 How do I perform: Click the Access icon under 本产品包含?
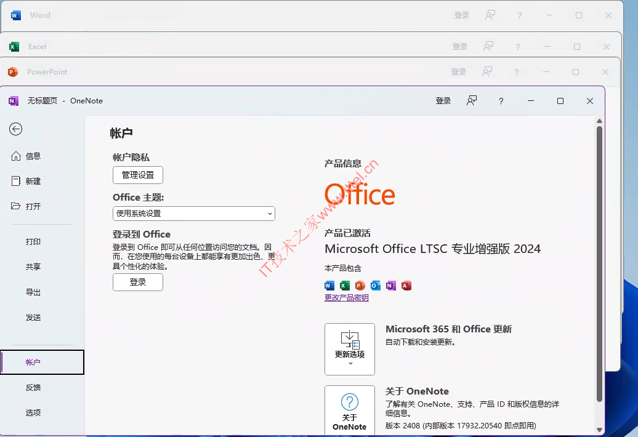pyautogui.click(x=406, y=286)
